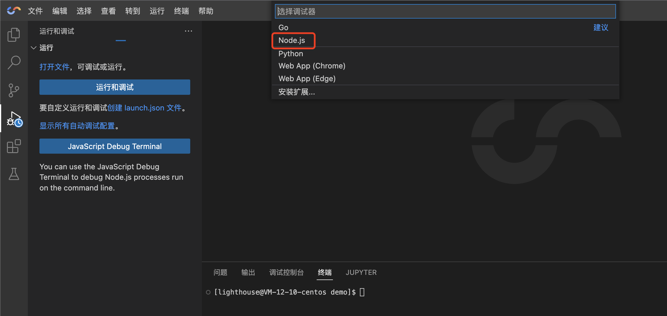Switch to JUPYTER panel tab
Image resolution: width=667 pixels, height=316 pixels.
point(361,273)
